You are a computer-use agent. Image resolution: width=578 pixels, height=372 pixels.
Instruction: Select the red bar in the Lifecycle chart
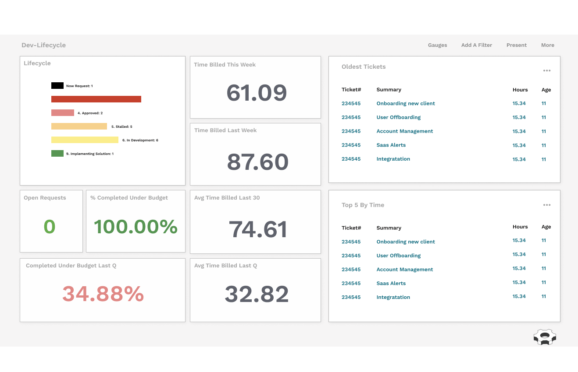(x=96, y=99)
